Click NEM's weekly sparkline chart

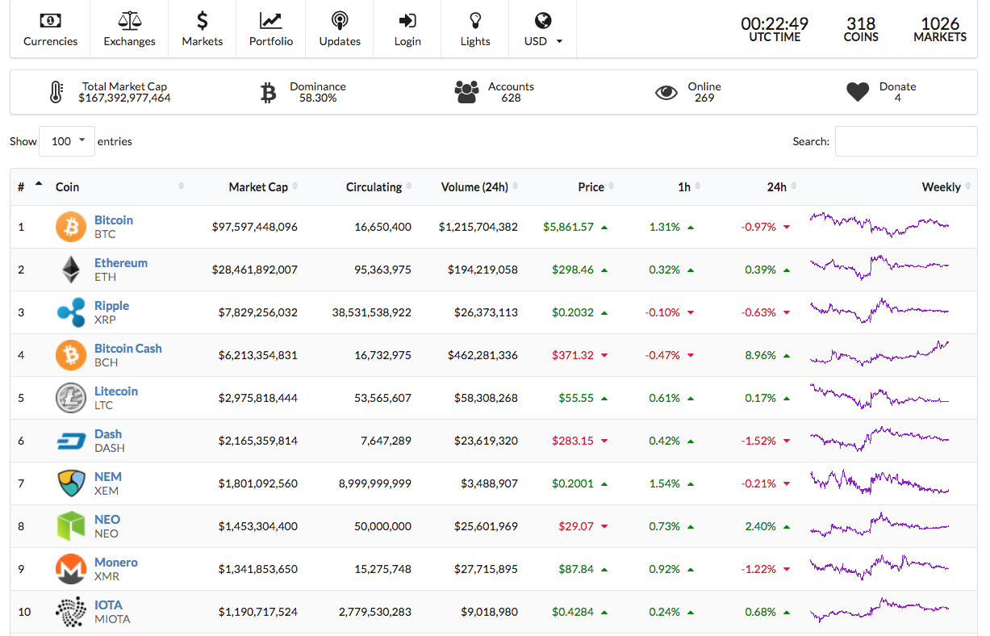[x=879, y=482]
